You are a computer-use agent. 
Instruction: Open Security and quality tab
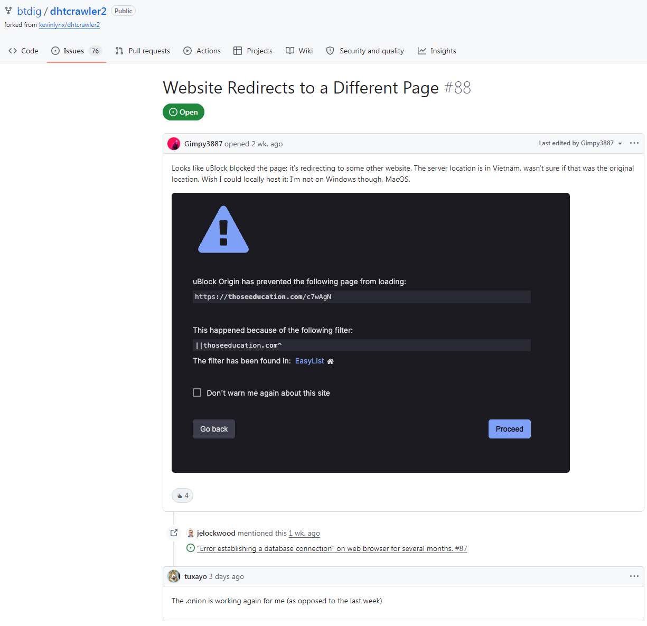coord(365,51)
